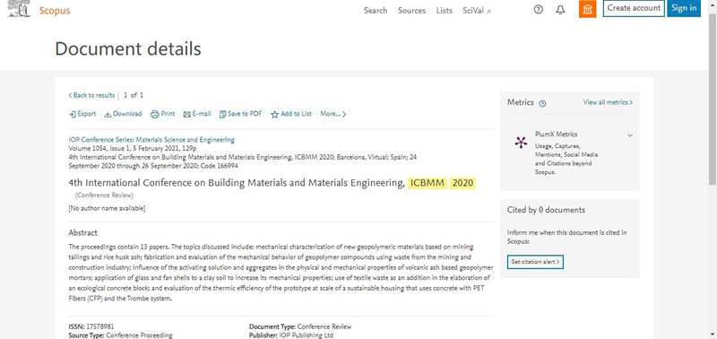The width and height of the screenshot is (717, 339).
Task: Click 'Publisher: IOP Publishing Ltd' text
Action: pyautogui.click(x=291, y=335)
